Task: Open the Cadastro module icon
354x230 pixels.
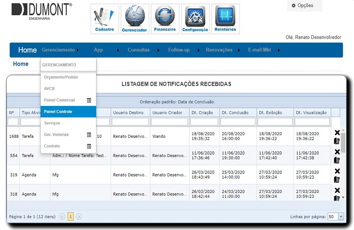Action: [x=105, y=19]
